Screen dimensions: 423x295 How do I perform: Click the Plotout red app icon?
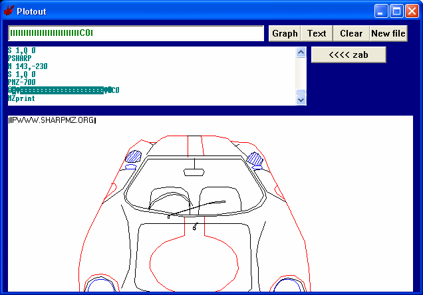pos(9,11)
